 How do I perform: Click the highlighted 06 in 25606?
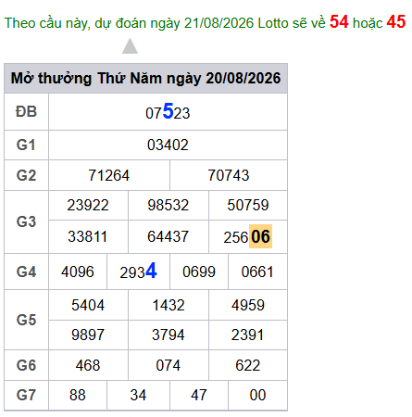pyautogui.click(x=260, y=236)
